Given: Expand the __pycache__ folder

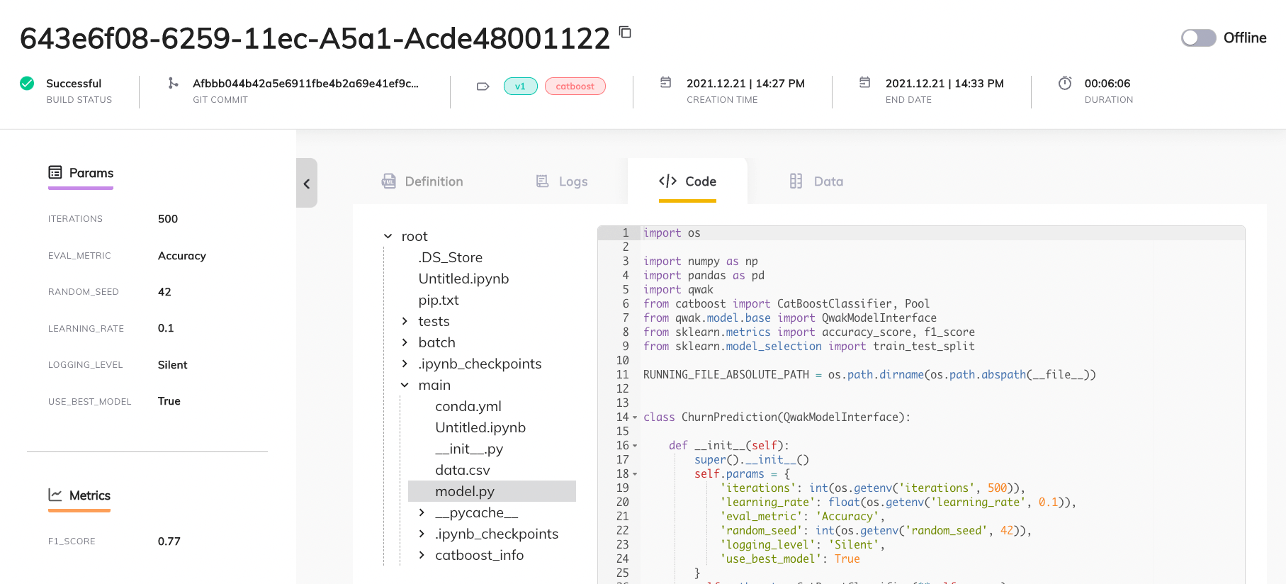Looking at the screenshot, I should pyautogui.click(x=422, y=512).
